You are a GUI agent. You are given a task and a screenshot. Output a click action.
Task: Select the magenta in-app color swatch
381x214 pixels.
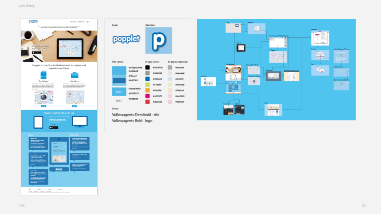pyautogui.click(x=148, y=96)
